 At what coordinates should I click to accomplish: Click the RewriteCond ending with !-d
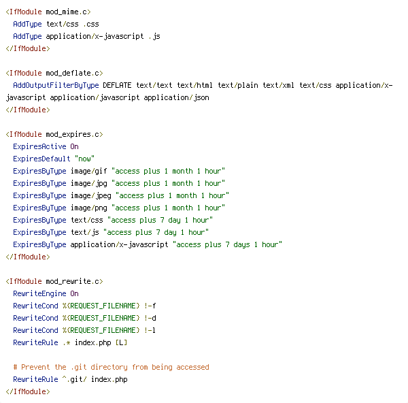tap(84, 318)
